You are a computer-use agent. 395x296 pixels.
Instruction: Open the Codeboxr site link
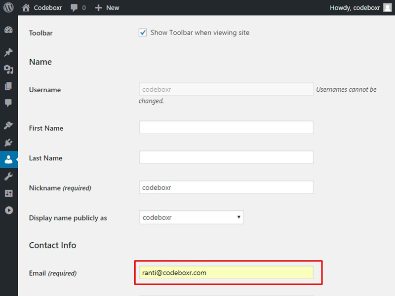point(47,8)
